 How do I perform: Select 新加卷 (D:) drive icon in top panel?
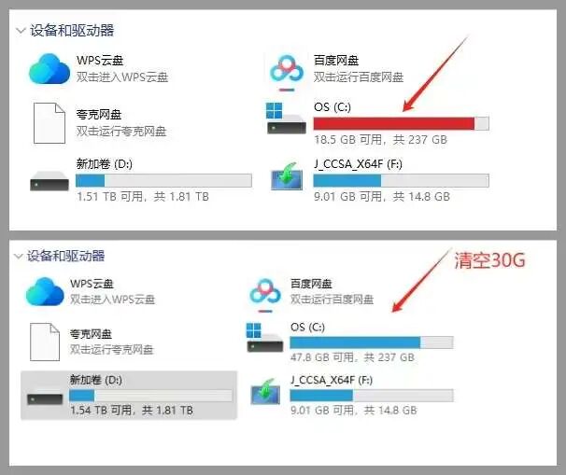[x=50, y=180]
